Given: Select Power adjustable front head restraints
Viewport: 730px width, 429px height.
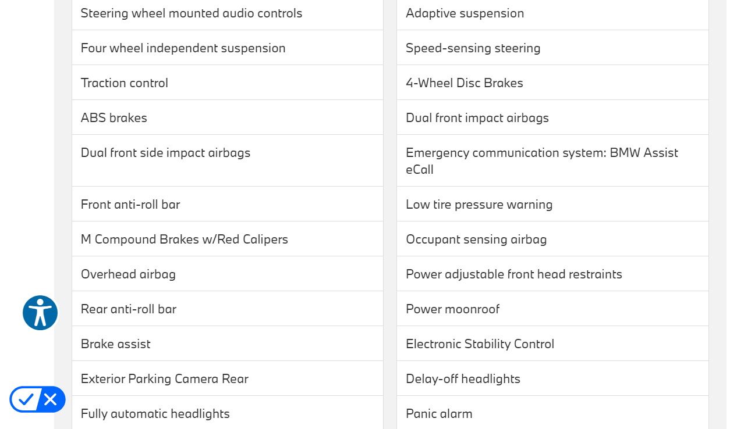Looking at the screenshot, I should pos(513,274).
